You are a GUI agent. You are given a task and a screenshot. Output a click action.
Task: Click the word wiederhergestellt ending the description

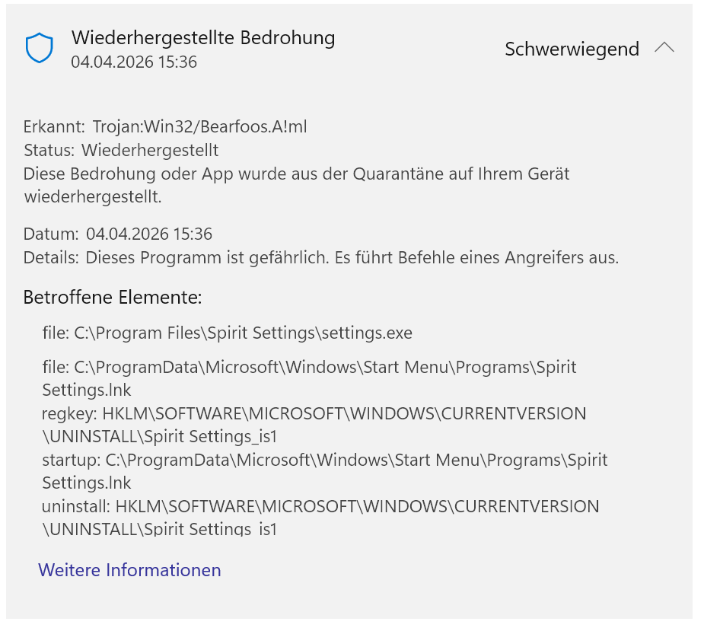(93, 196)
